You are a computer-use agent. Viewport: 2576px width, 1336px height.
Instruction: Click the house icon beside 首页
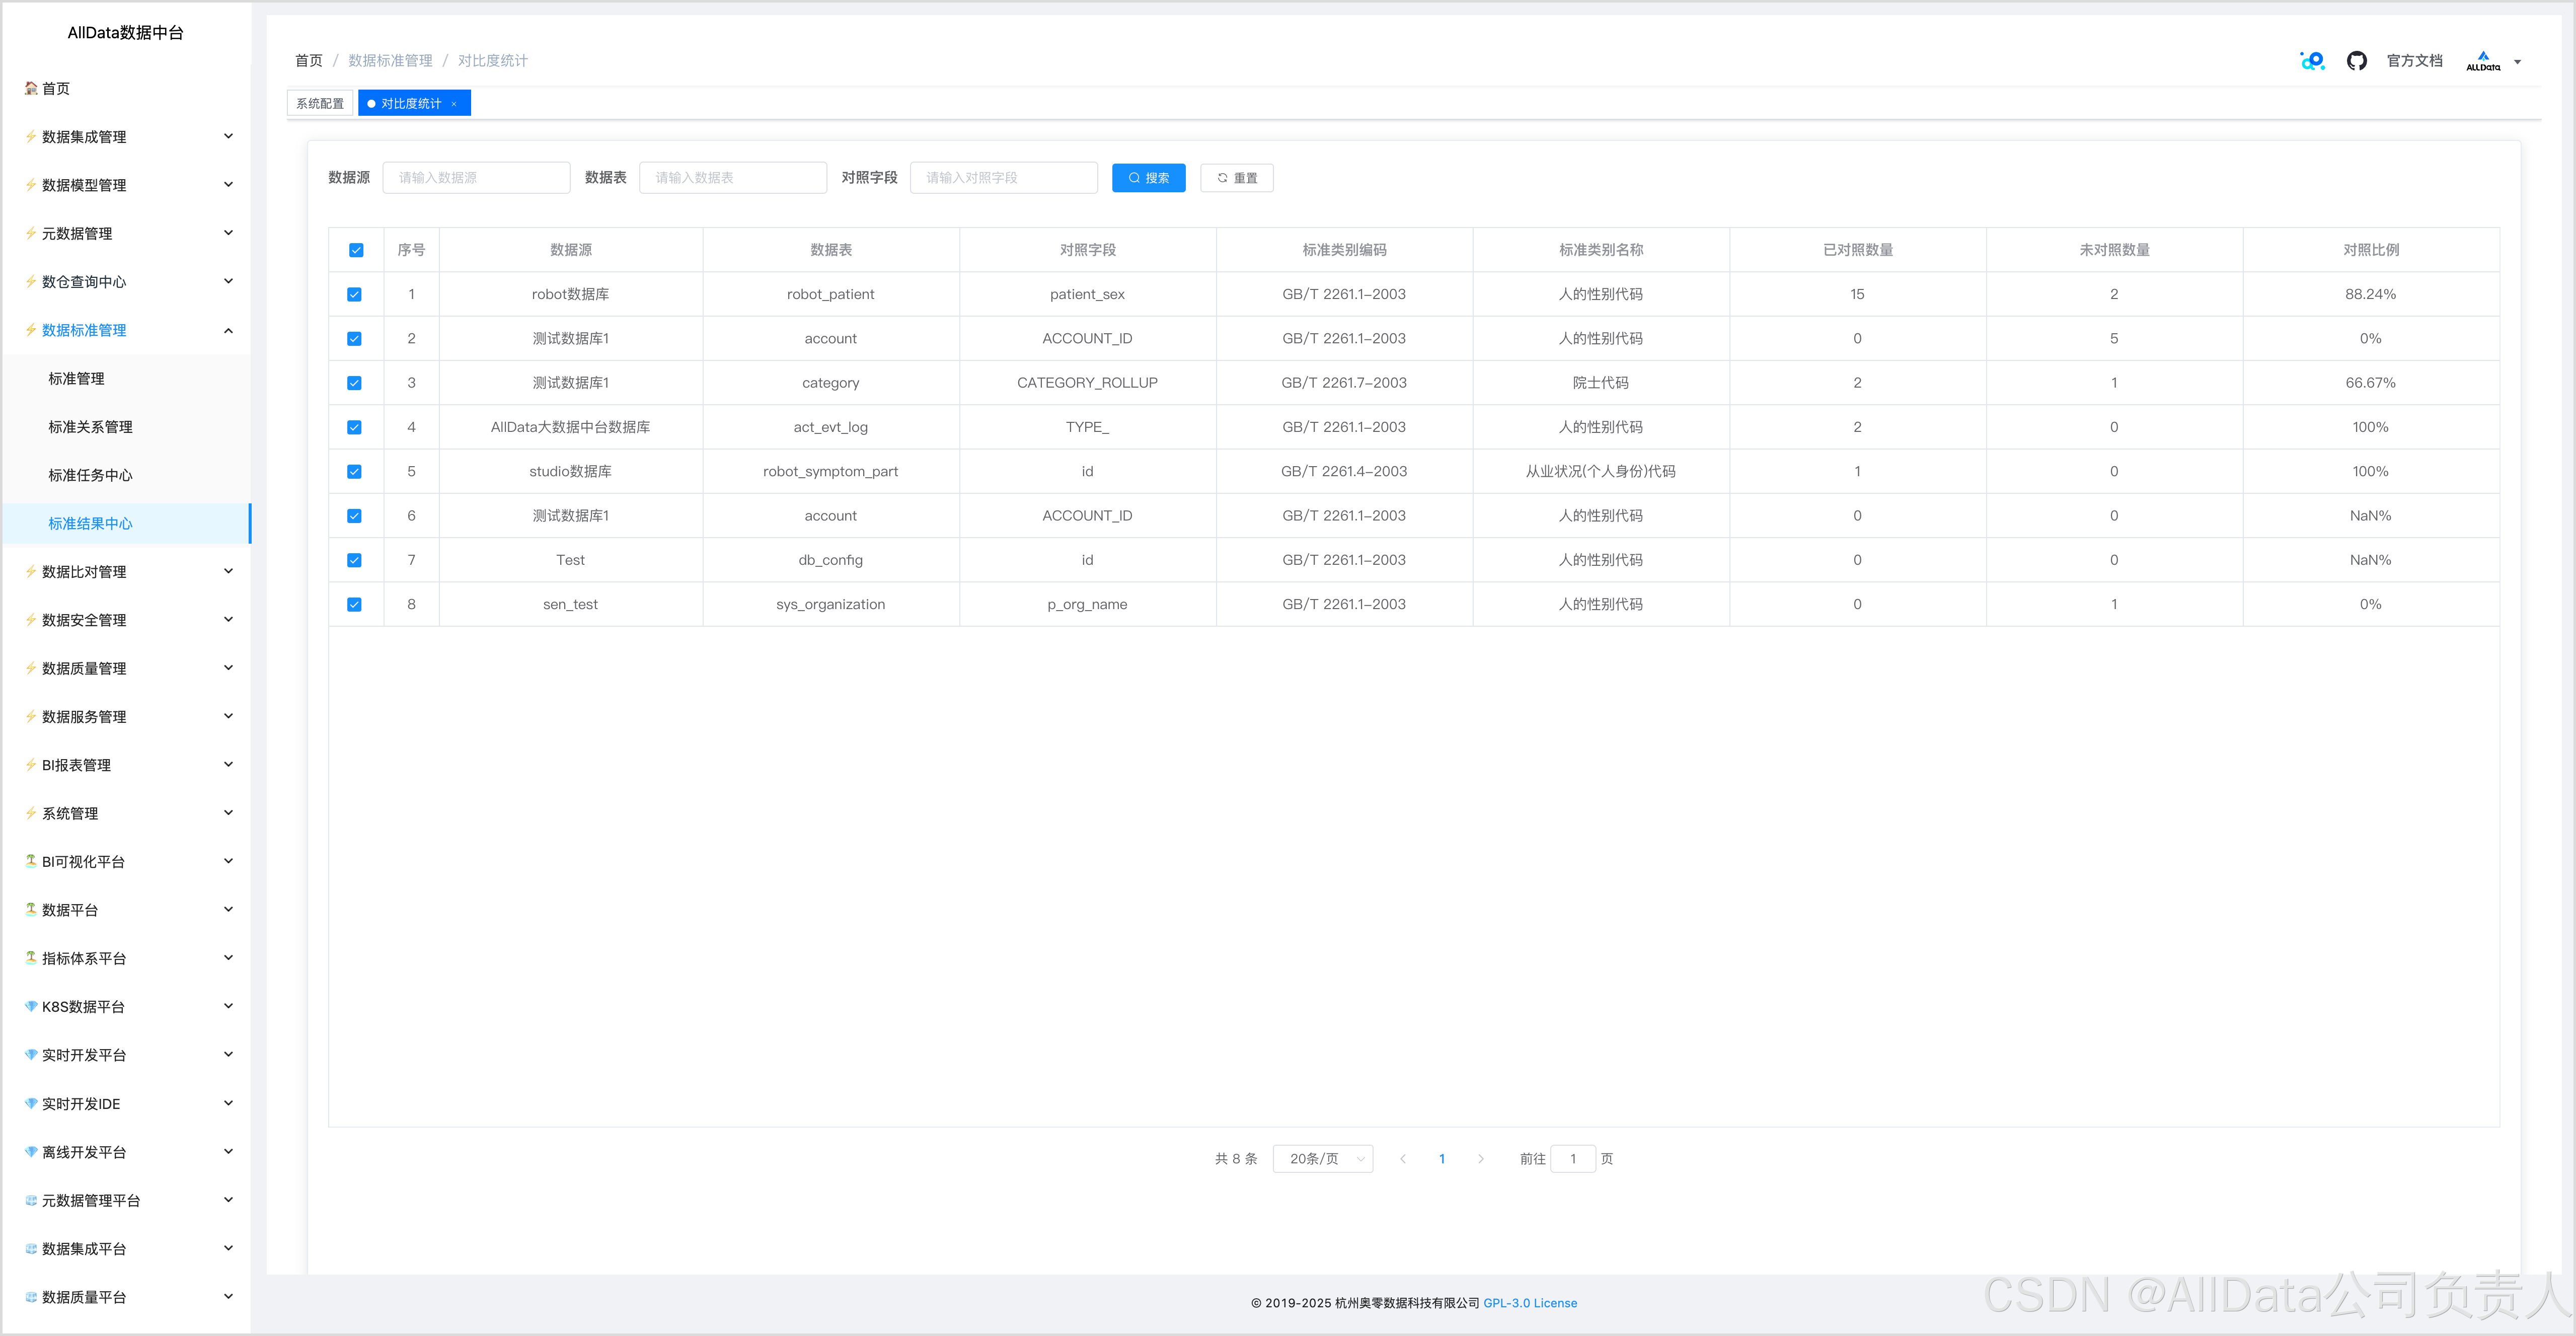coord(31,88)
